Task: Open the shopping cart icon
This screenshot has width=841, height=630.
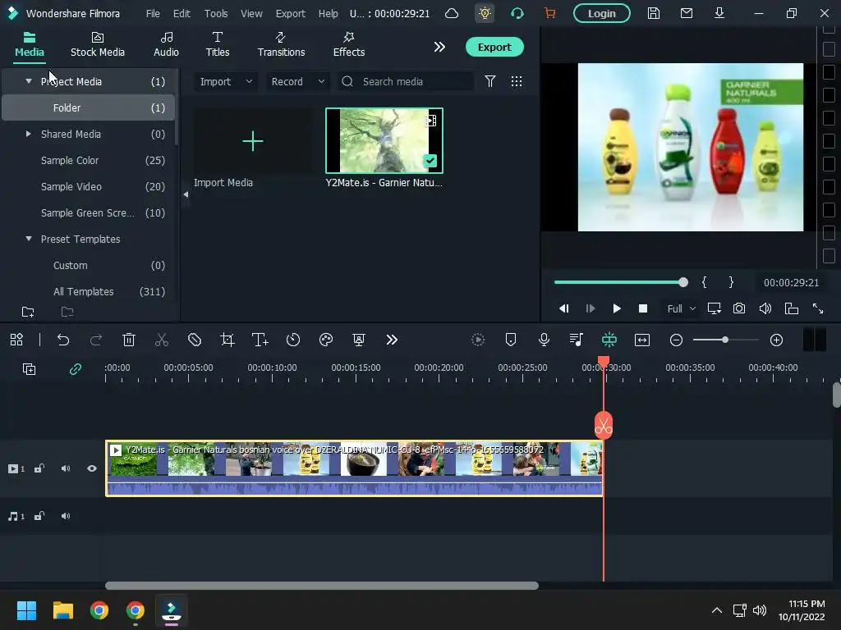Action: coord(549,13)
